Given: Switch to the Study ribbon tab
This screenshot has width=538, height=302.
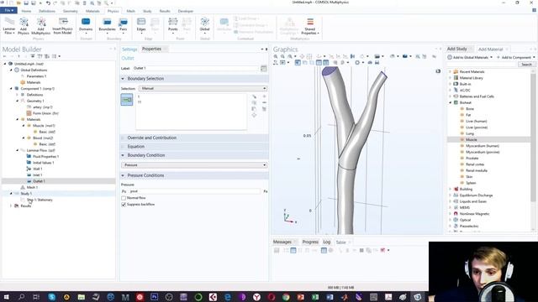Looking at the screenshot, I should (147, 11).
